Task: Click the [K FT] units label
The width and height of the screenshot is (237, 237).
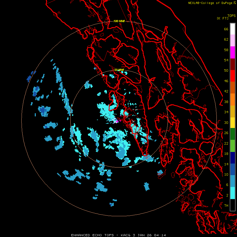Action: click(223, 18)
